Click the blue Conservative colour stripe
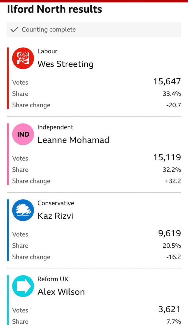Viewport: 188px width, 325px height. point(8,230)
